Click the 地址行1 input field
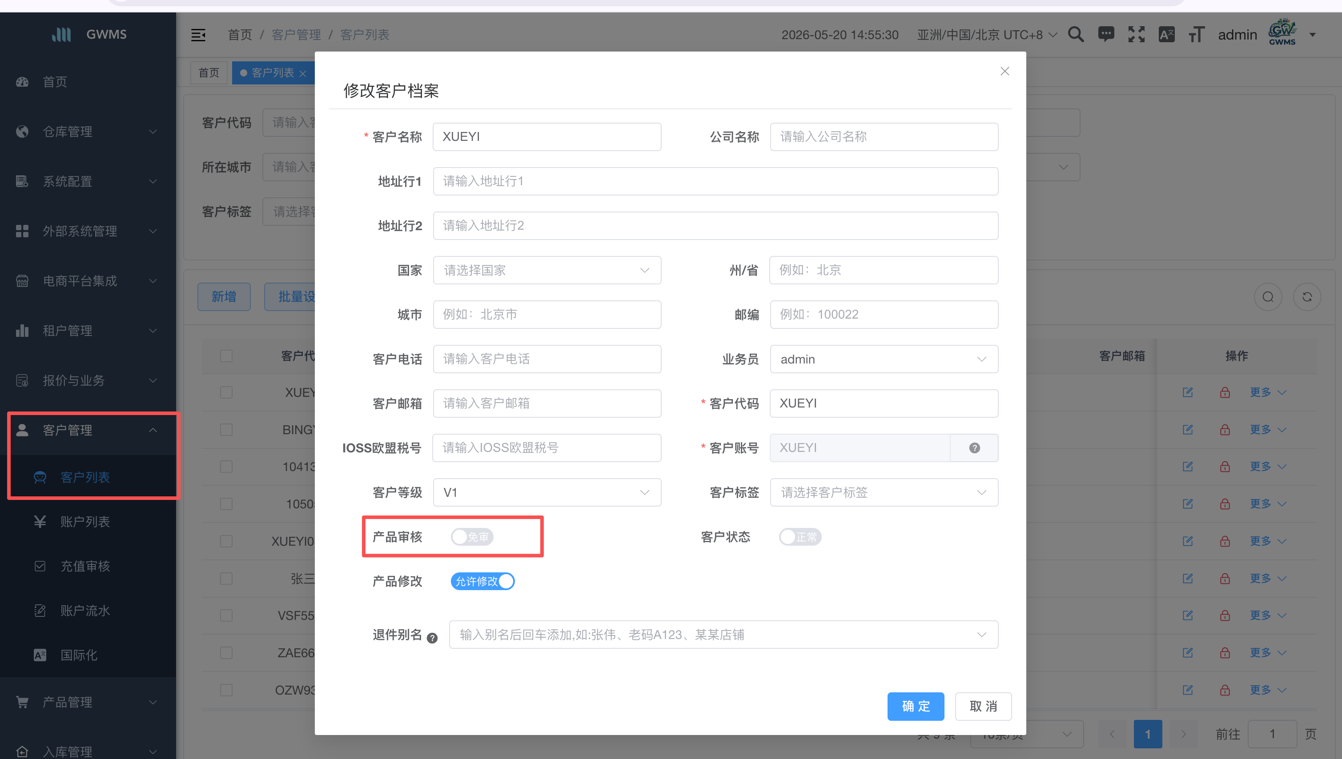The image size is (1342, 759). [x=715, y=181]
